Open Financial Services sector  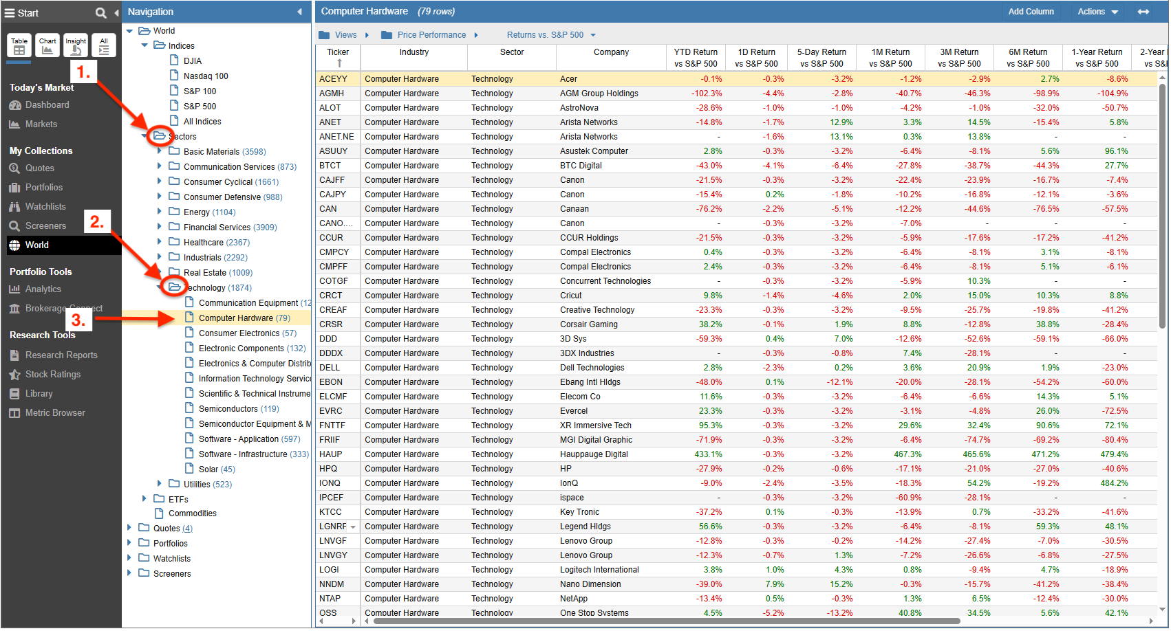[230, 228]
